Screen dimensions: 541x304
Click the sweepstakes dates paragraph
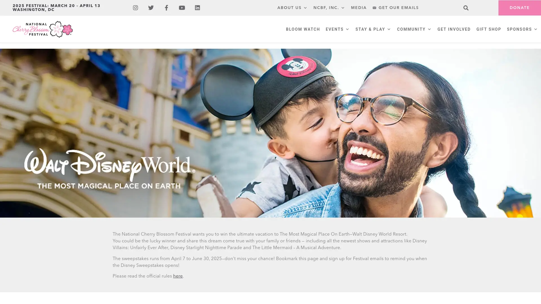click(x=270, y=262)
